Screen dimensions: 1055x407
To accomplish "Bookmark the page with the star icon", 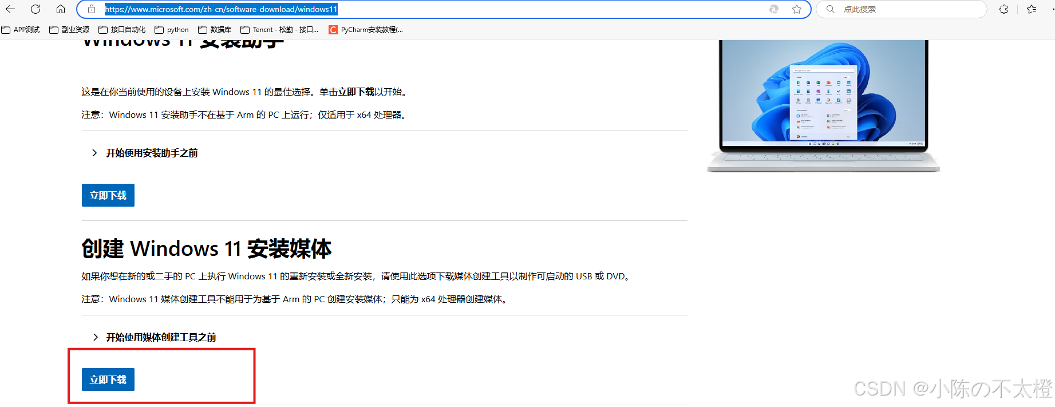I will click(796, 9).
